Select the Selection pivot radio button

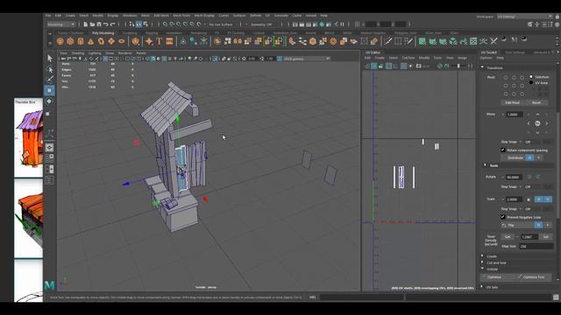coord(531,77)
